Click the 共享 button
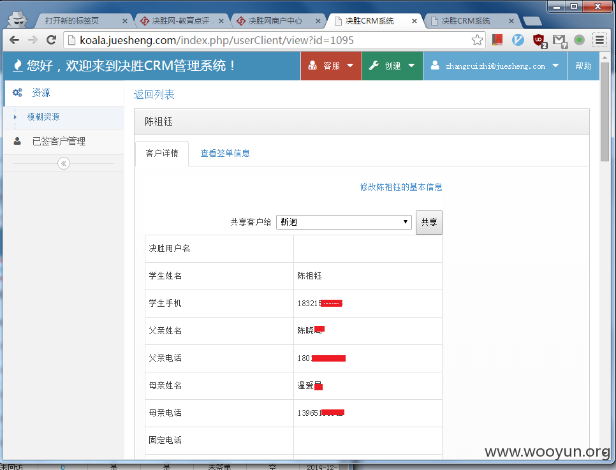This screenshot has height=470, width=616. click(429, 223)
